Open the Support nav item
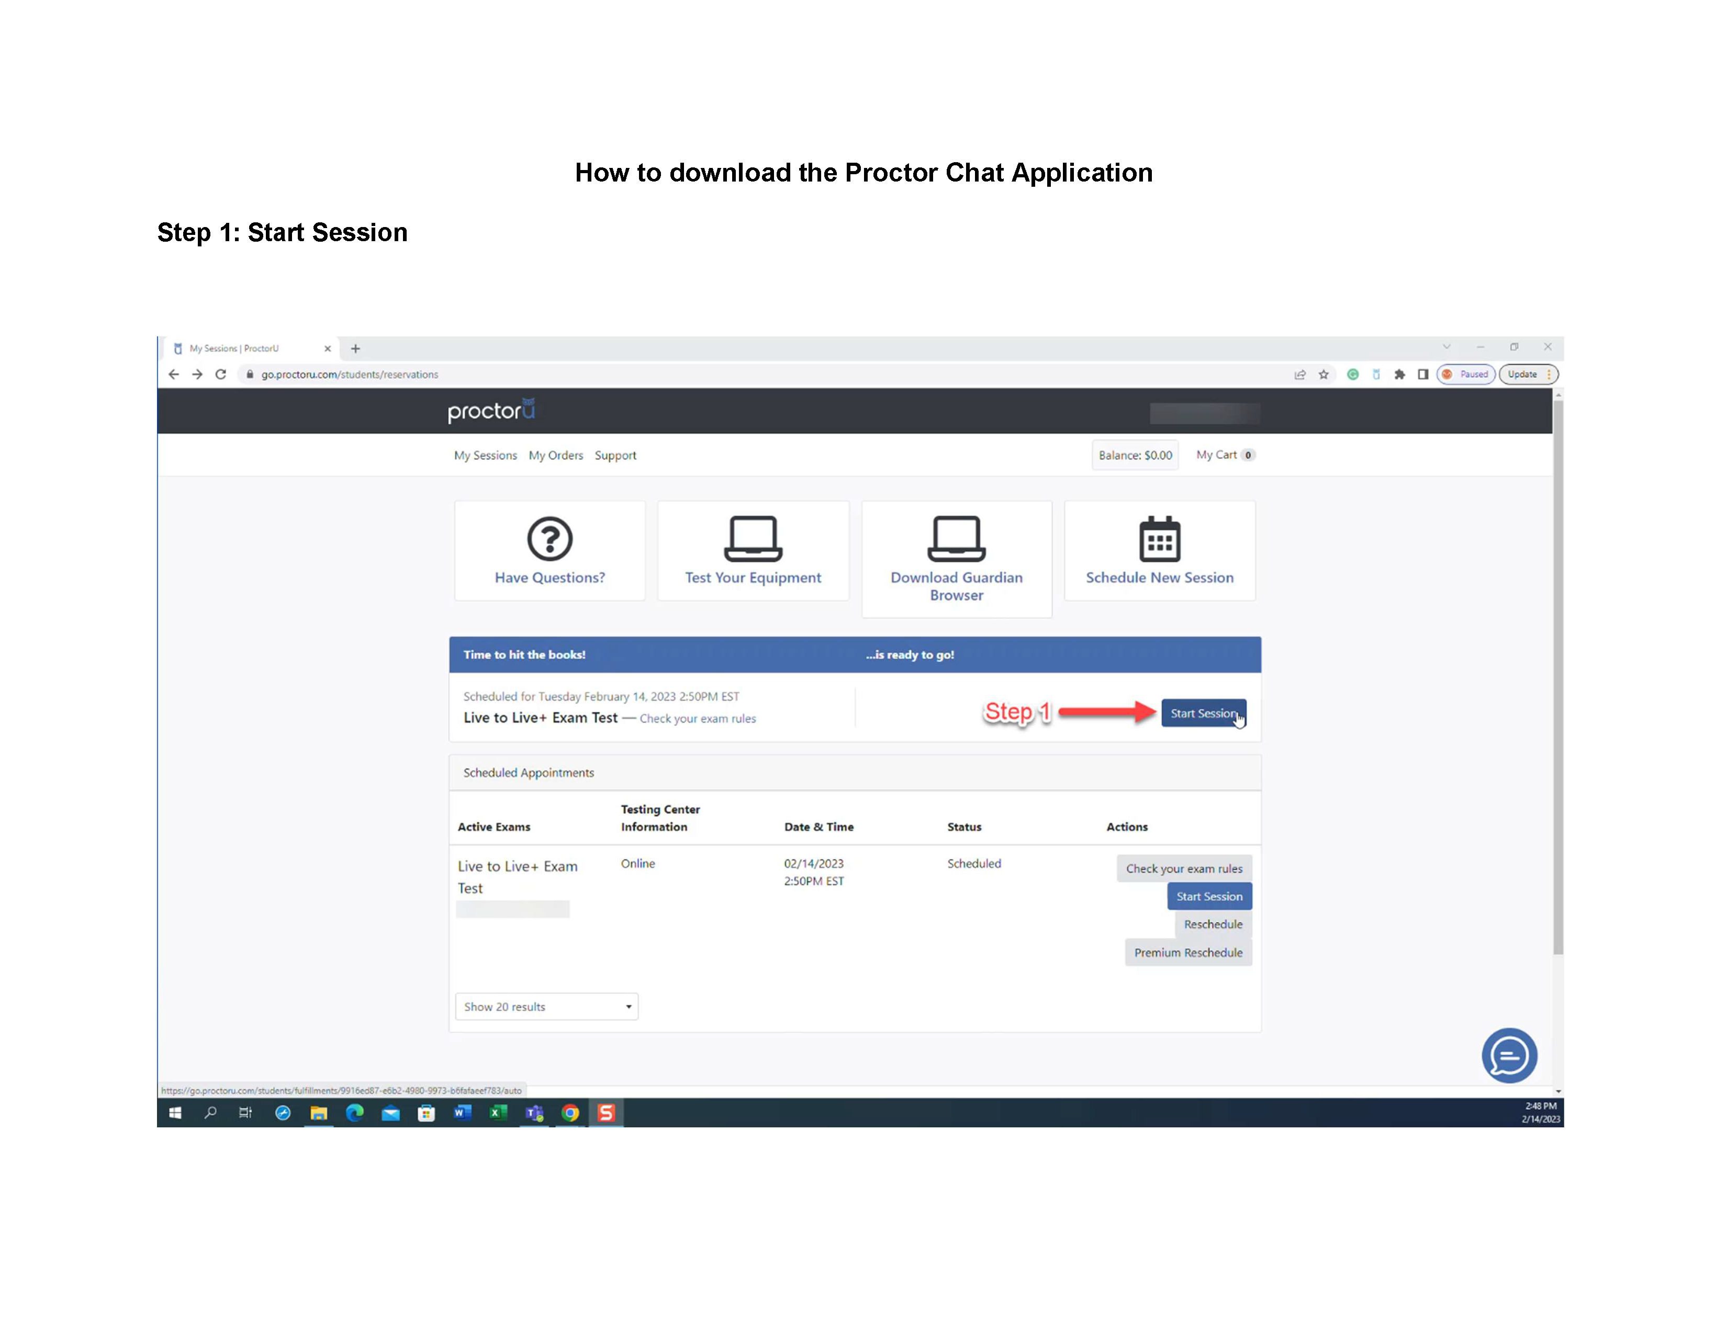 (x=615, y=455)
